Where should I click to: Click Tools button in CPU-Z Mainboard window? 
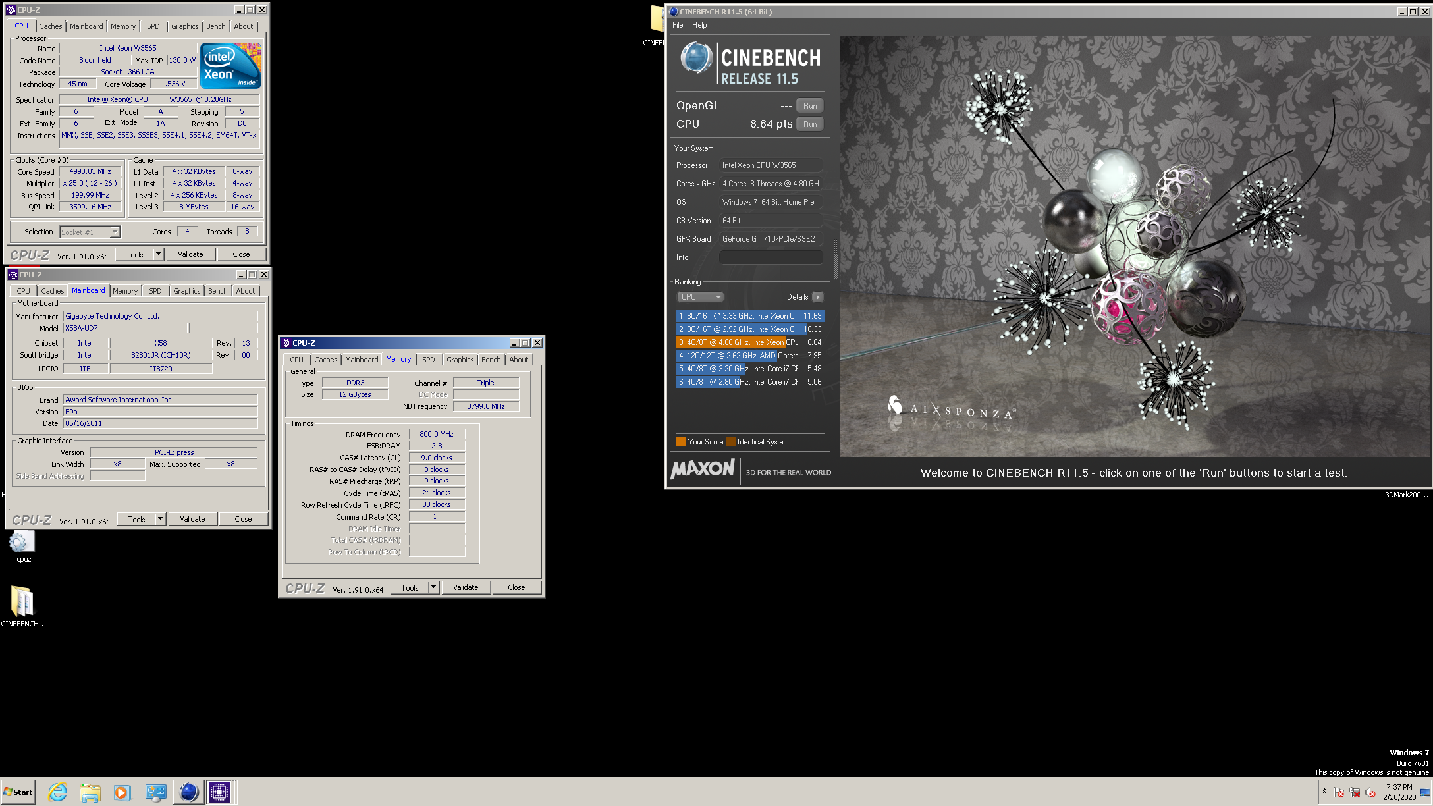click(x=136, y=519)
